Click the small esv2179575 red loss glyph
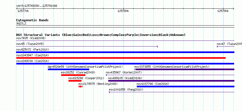 pyautogui.click(x=80, y=87)
